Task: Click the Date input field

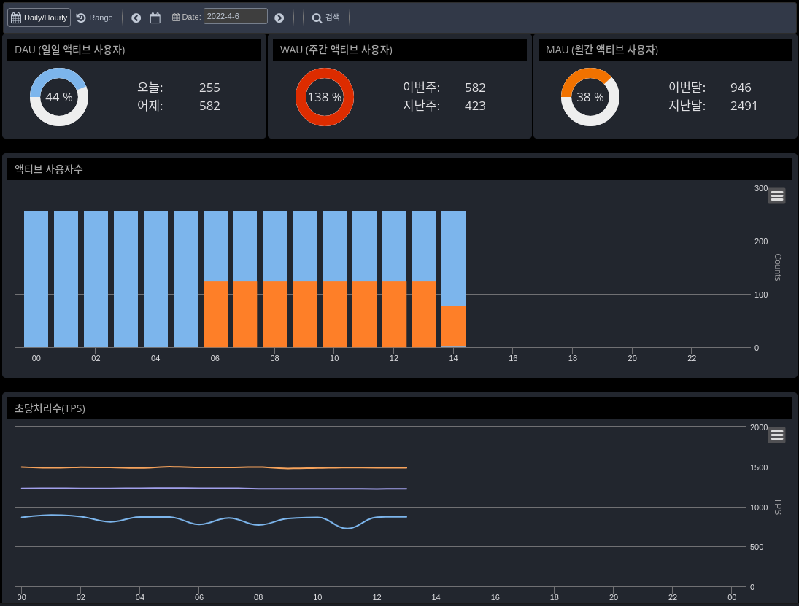Action: [235, 17]
